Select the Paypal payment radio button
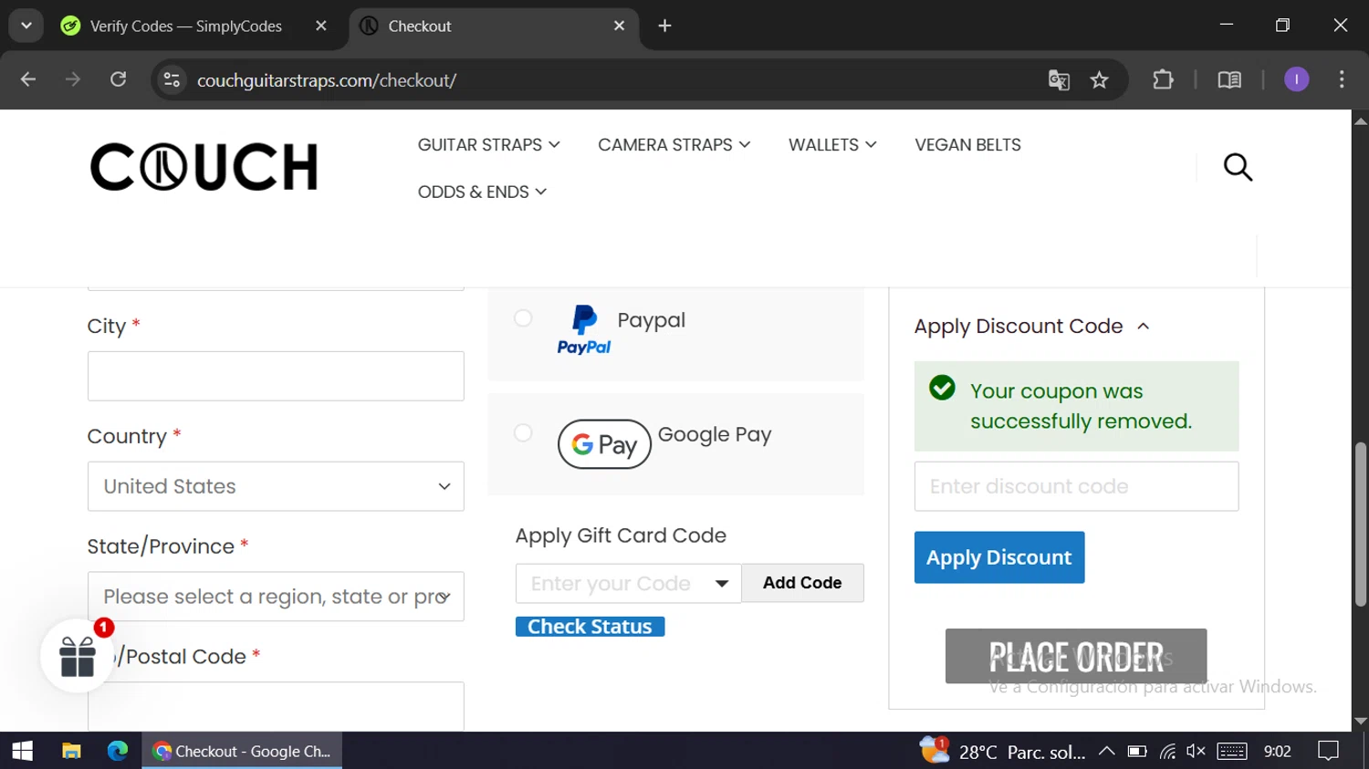 (x=523, y=317)
